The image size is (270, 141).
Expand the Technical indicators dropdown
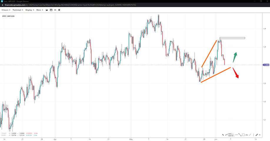18,10
